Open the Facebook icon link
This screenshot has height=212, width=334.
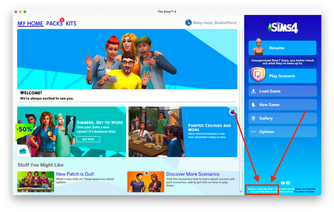click(x=288, y=183)
